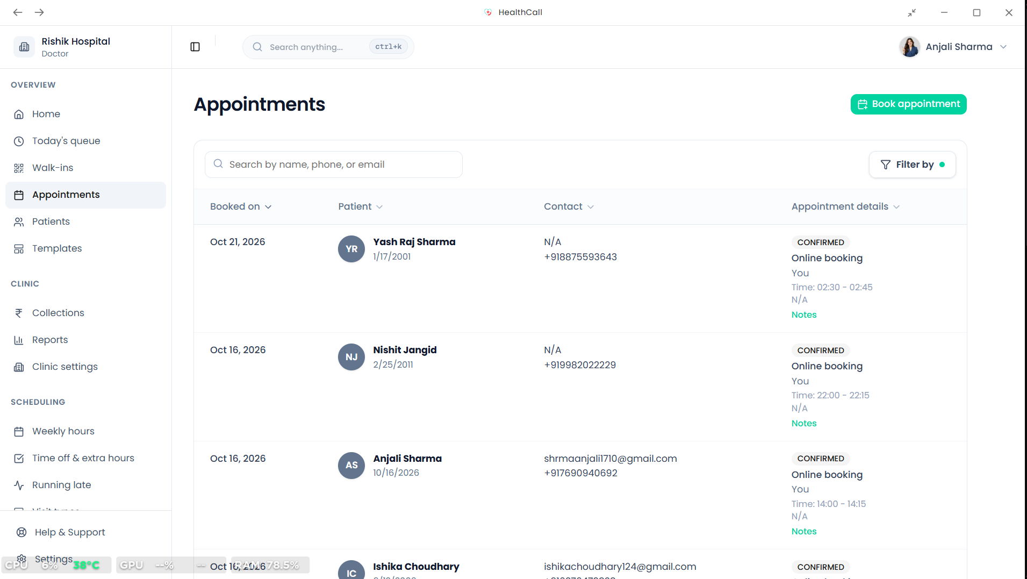Image resolution: width=1027 pixels, height=579 pixels.
Task: Select Appointments in the sidebar
Action: [x=85, y=195]
